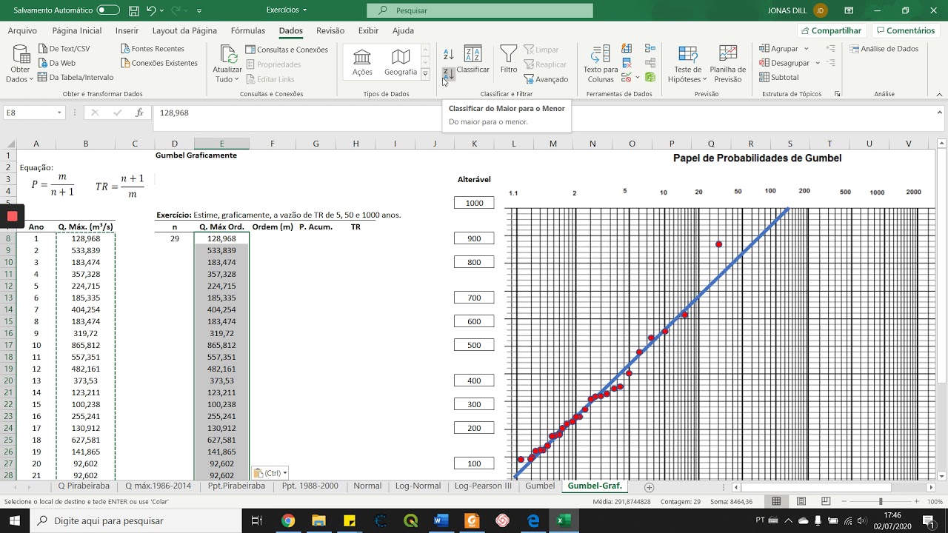Click the formula bar showing 128,968
Image resolution: width=948 pixels, height=533 pixels.
(x=547, y=113)
